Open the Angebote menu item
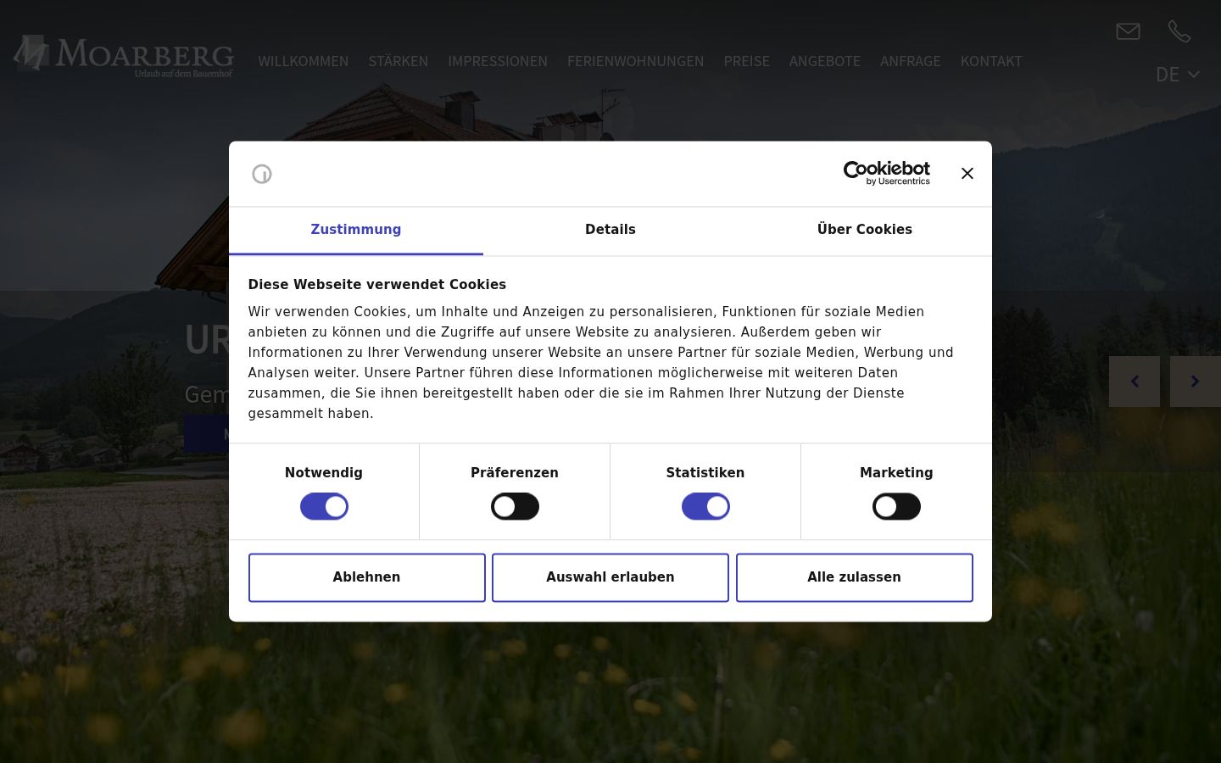The width and height of the screenshot is (1221, 763). 825,61
